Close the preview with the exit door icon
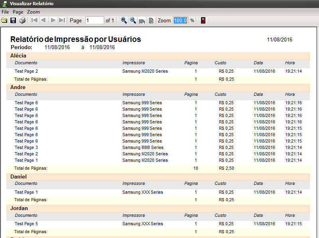Image resolution: width=319 pixels, height=238 pixels. click(203, 20)
